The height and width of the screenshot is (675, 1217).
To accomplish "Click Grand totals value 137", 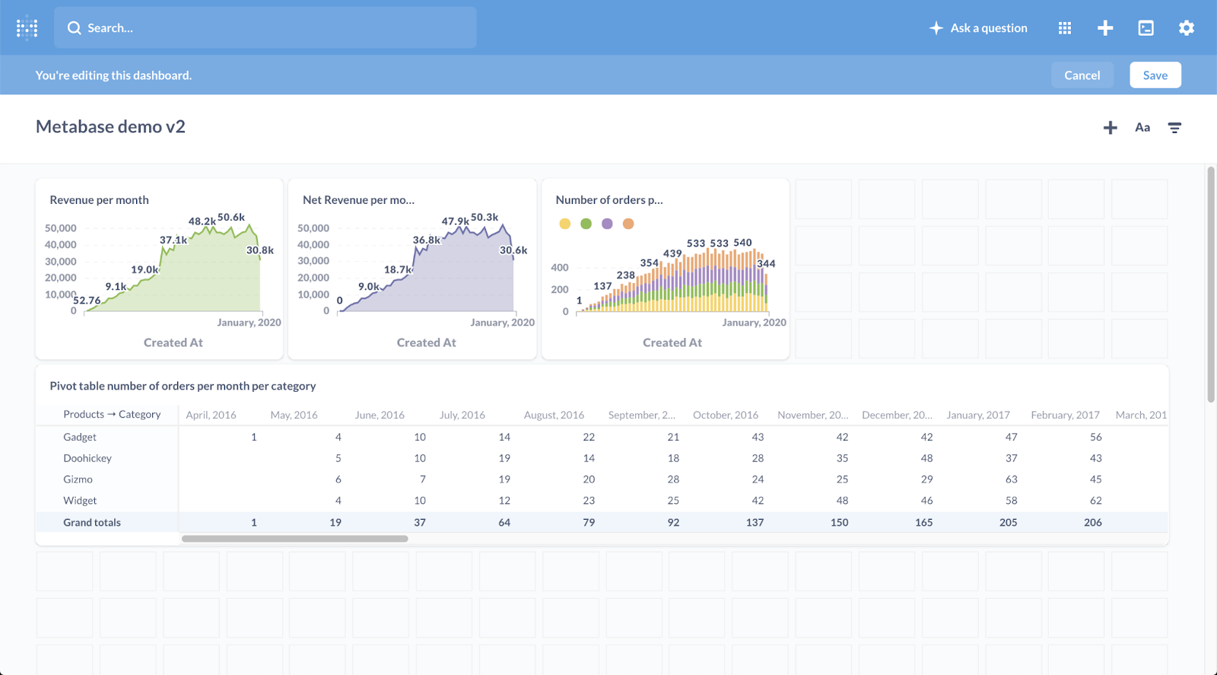I will (x=755, y=522).
